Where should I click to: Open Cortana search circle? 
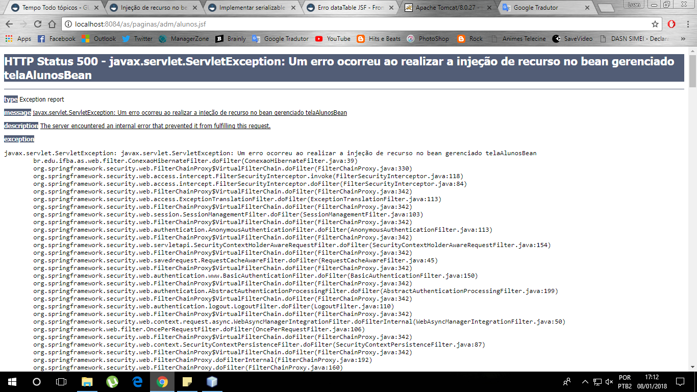(x=37, y=381)
